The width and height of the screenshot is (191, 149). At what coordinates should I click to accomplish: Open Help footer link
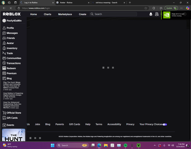point(88,124)
